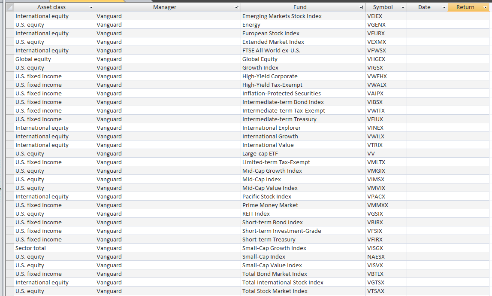Click the 'Growth Index' fund cell
492x296 pixels.
click(x=303, y=67)
